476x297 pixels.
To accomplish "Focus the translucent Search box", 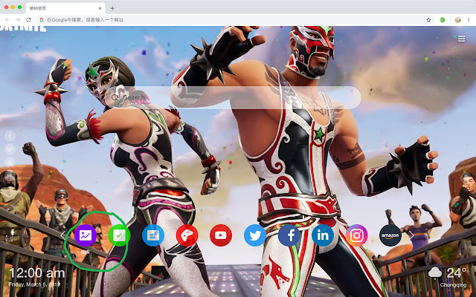I will (x=233, y=97).
